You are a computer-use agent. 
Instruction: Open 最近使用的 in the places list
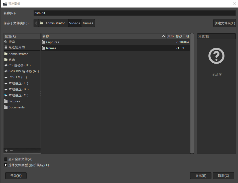tap(22, 47)
